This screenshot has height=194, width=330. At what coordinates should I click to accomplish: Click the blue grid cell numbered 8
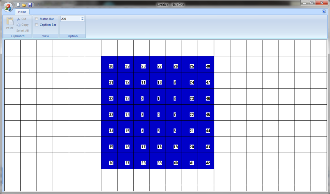pos(174,96)
